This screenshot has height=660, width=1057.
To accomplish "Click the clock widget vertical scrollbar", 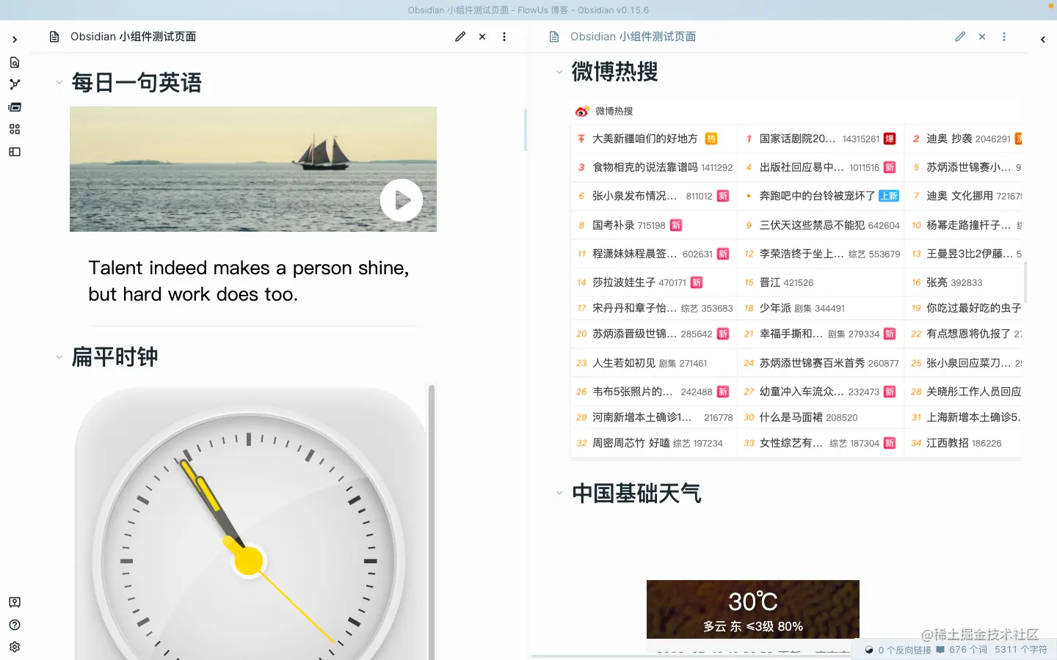I will [x=432, y=521].
